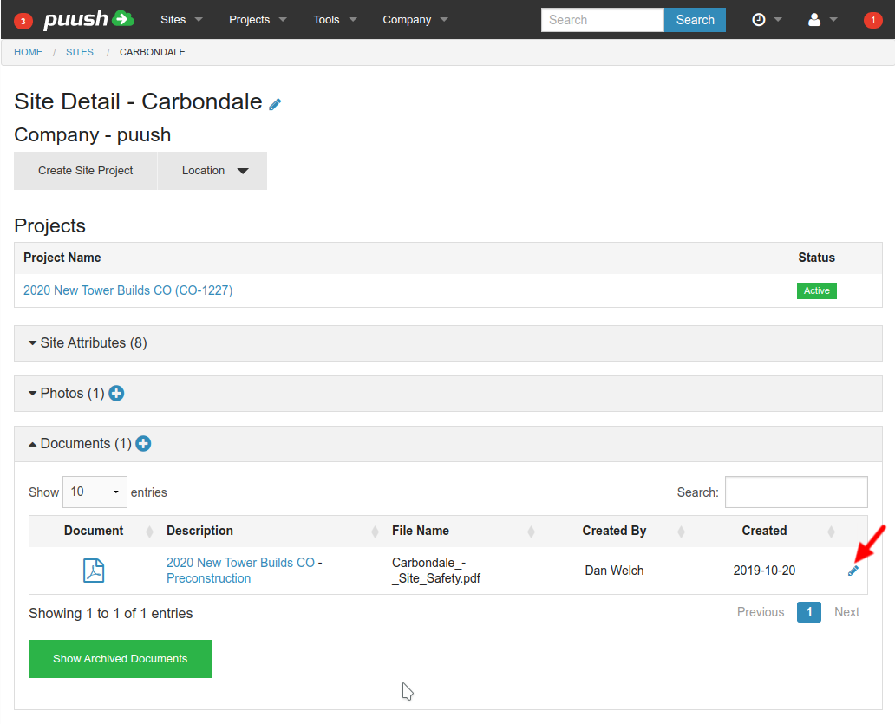Viewport: 895px width, 724px height.
Task: Open 2020 New Tower Builds CO (CO-1227) project
Action: [127, 290]
